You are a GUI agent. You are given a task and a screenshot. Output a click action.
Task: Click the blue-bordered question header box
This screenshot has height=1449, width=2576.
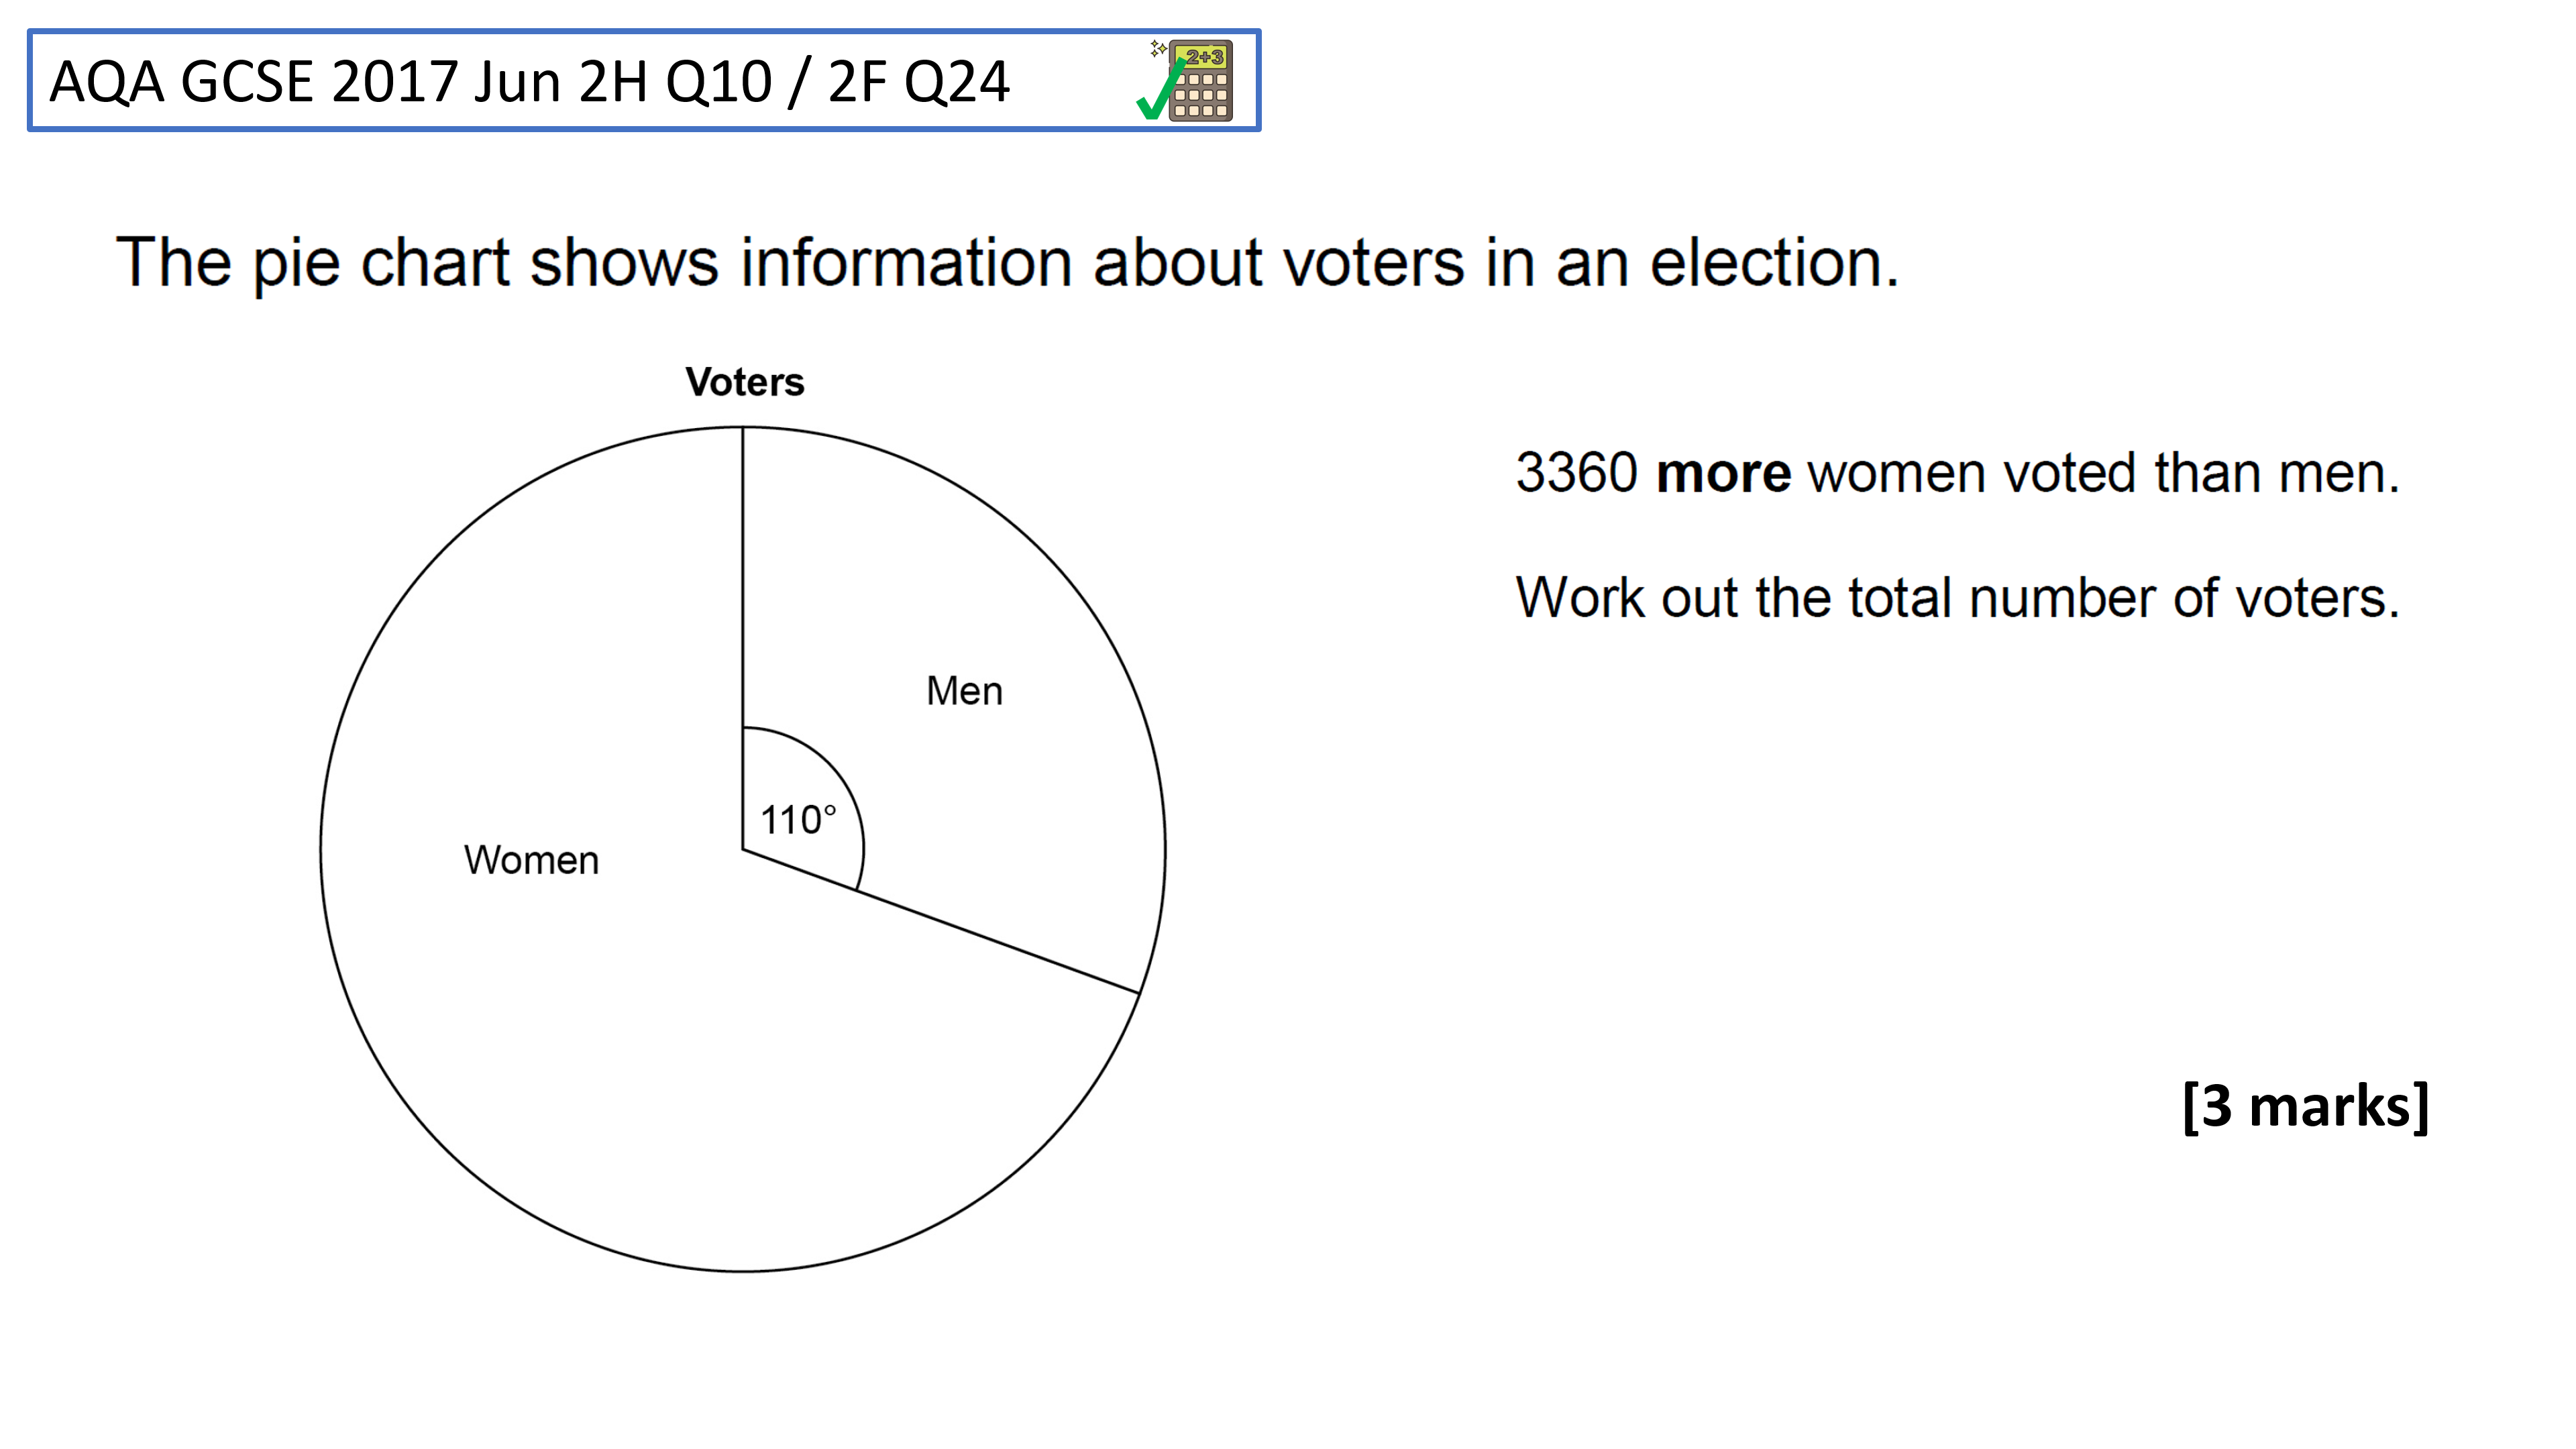644,80
